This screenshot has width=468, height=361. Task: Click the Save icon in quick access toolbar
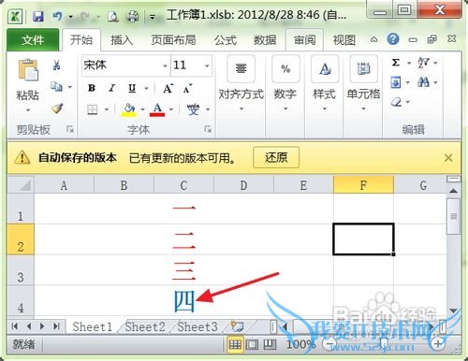[x=38, y=16]
